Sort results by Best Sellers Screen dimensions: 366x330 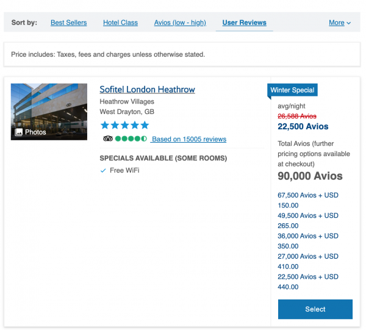click(68, 23)
